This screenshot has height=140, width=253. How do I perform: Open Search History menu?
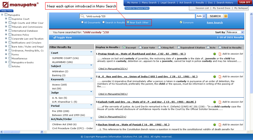(225, 3)
